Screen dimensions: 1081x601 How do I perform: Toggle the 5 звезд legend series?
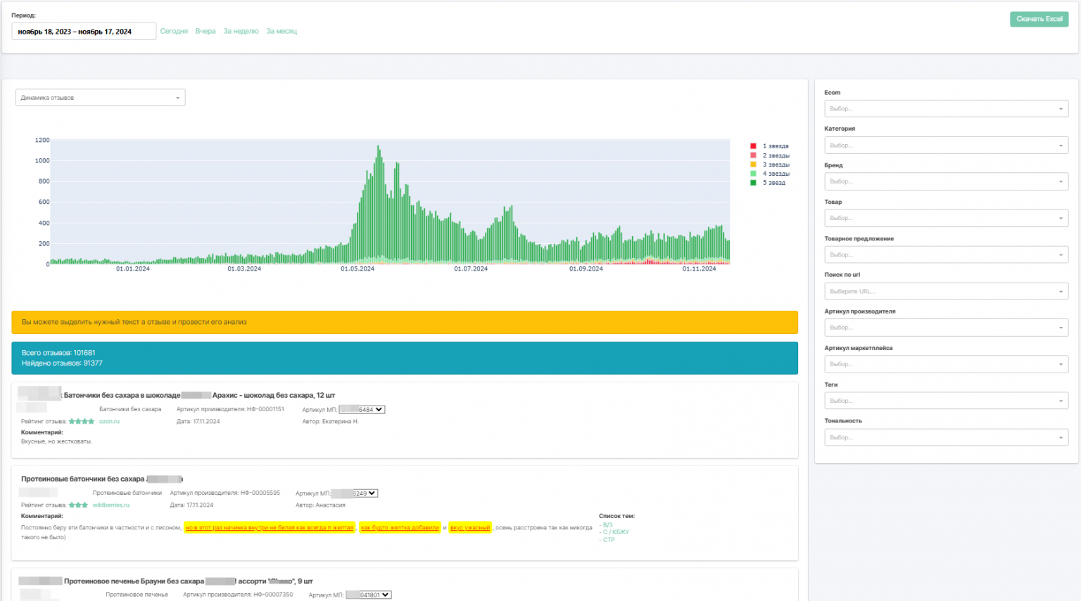point(773,183)
